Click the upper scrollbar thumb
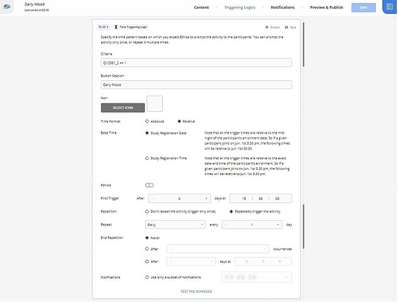This screenshot has width=398, height=304. point(304,45)
